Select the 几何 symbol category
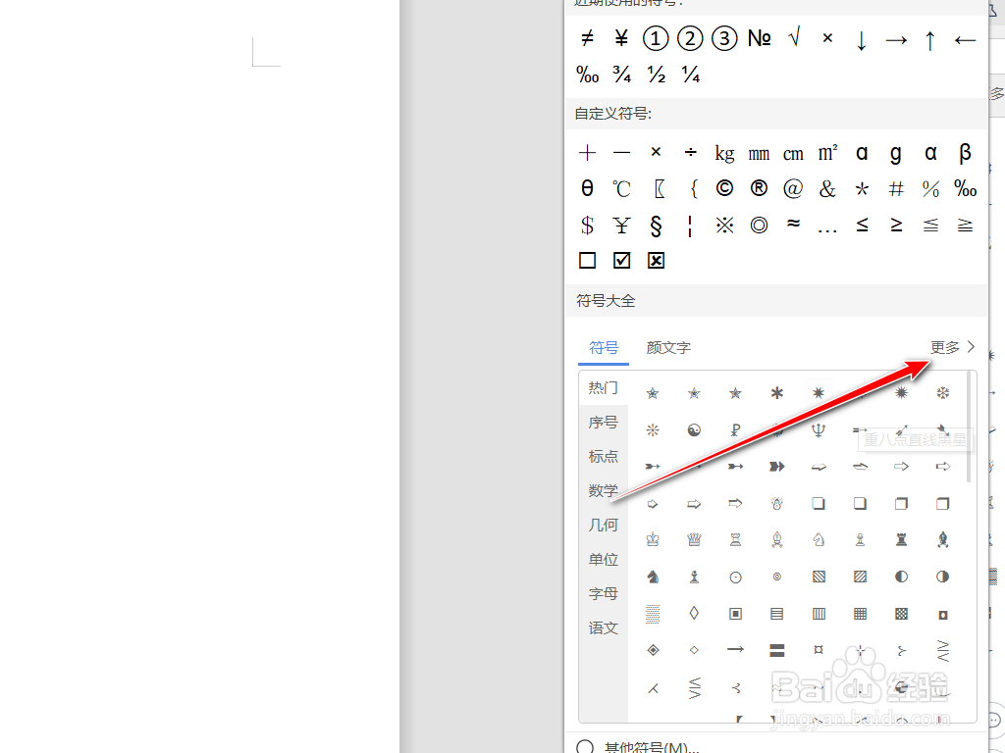The height and width of the screenshot is (753, 1005). pyautogui.click(x=604, y=526)
